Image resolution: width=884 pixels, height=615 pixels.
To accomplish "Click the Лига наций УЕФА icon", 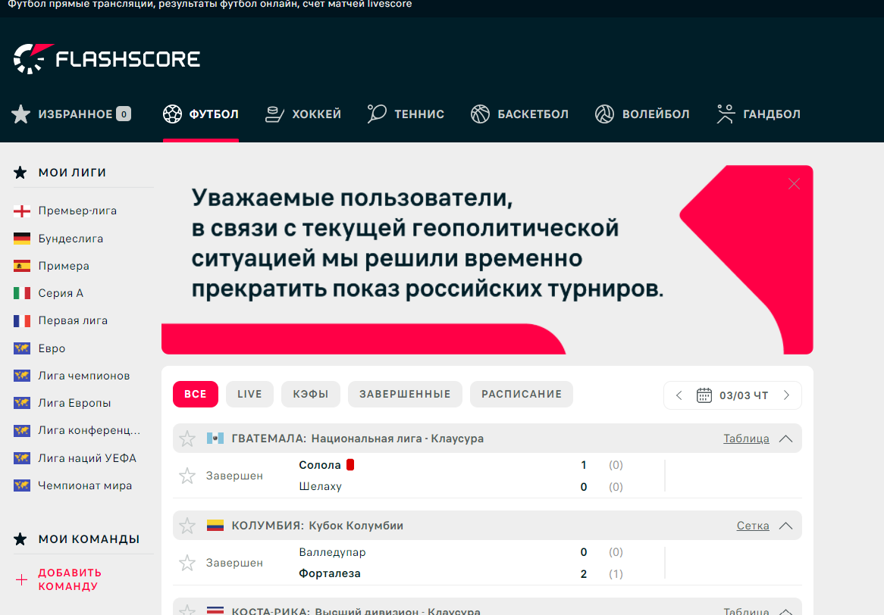I will [x=22, y=458].
